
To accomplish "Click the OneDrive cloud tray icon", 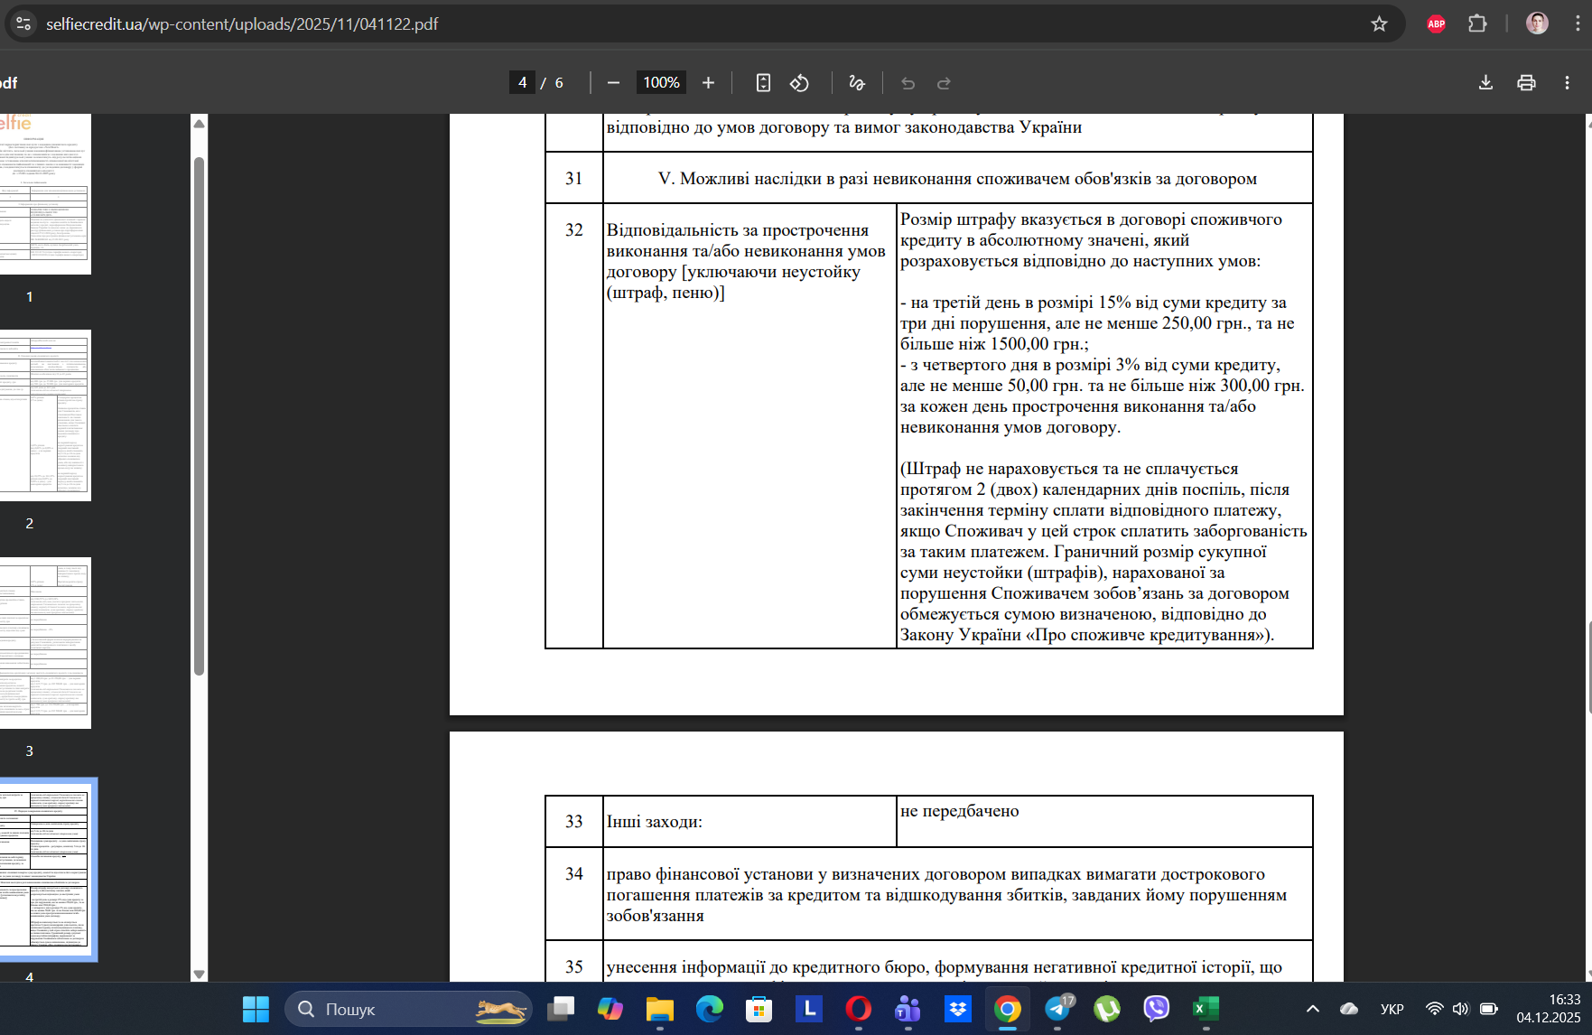I will tap(1349, 1009).
